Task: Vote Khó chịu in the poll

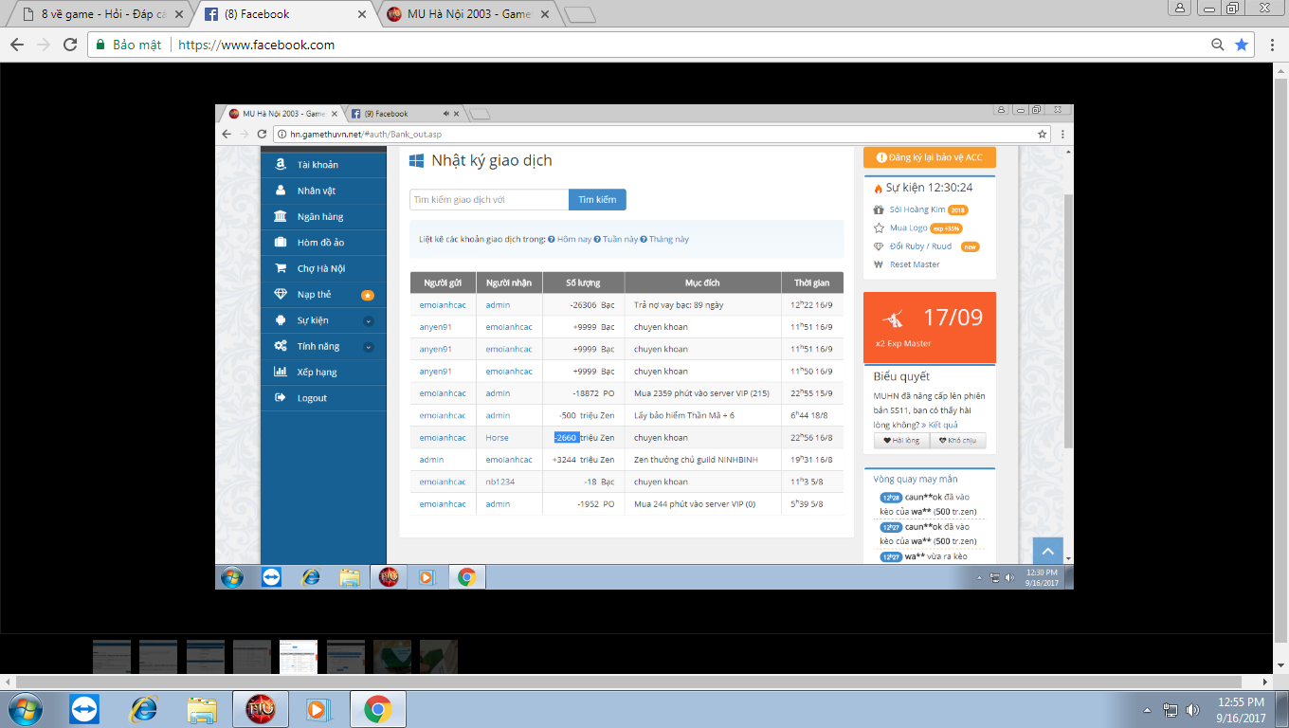Action: pyautogui.click(x=957, y=441)
